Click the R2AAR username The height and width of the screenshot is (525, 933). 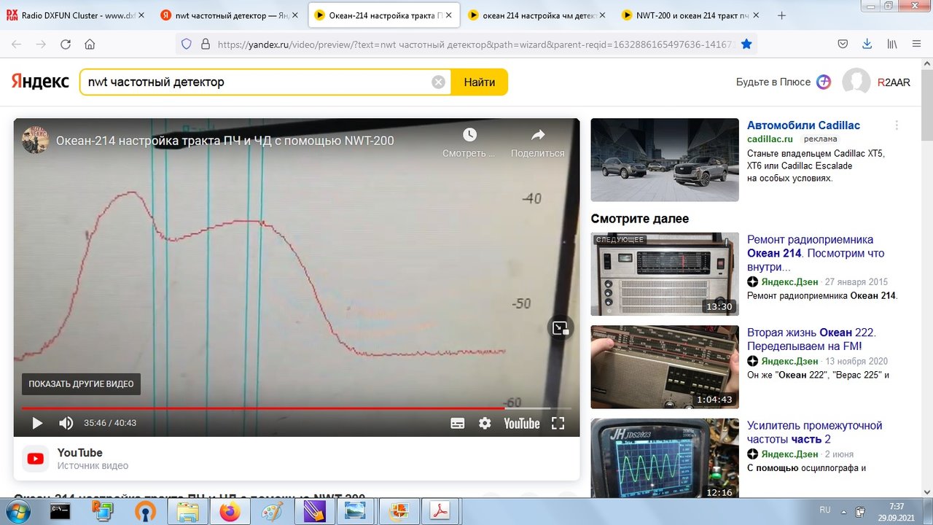[894, 82]
